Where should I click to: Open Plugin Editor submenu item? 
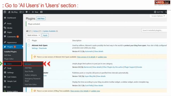click(9, 59)
